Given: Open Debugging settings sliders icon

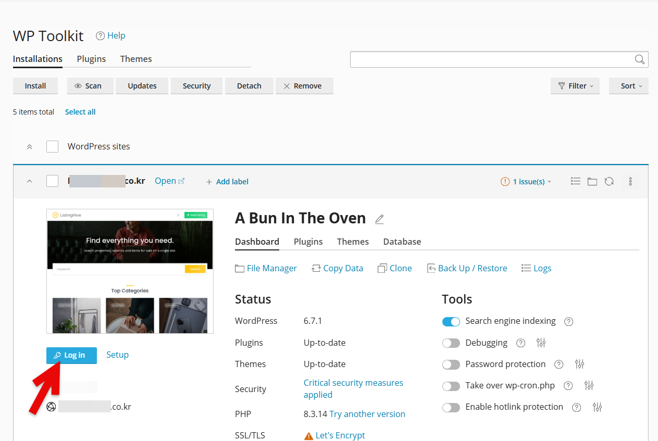Looking at the screenshot, I should [x=541, y=343].
